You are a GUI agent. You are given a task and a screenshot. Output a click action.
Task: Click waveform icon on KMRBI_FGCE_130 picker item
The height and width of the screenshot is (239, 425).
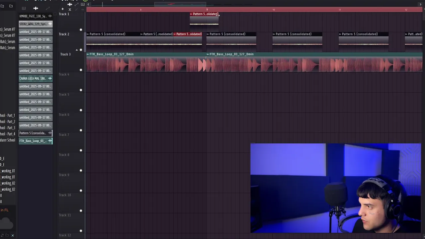pyautogui.click(x=50, y=16)
